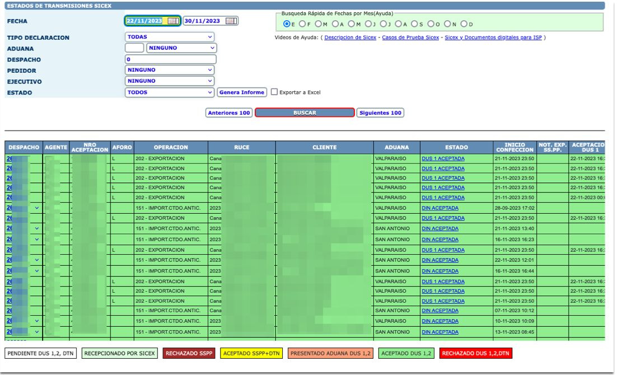
Task: Click the RECHAZADO SSPP legend swatch
Action: pyautogui.click(x=189, y=353)
